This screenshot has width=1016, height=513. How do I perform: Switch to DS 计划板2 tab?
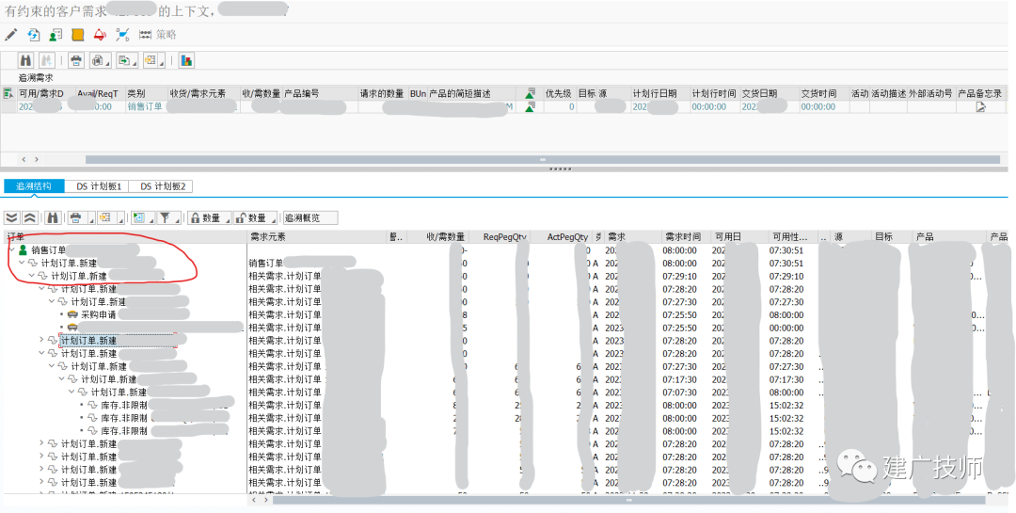click(163, 186)
